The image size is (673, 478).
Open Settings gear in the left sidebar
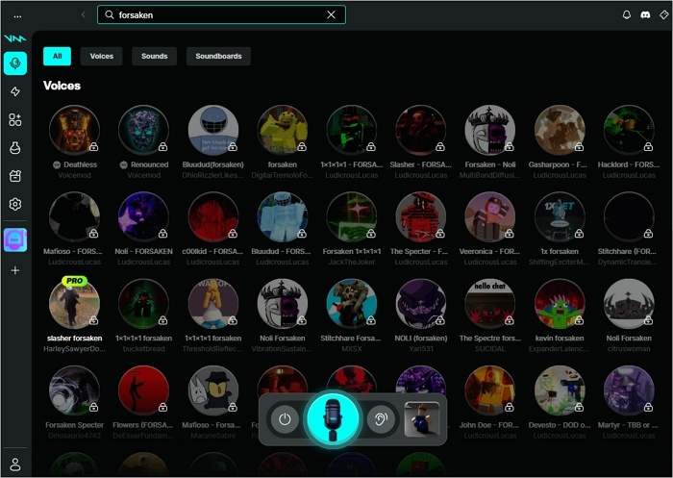tap(15, 204)
